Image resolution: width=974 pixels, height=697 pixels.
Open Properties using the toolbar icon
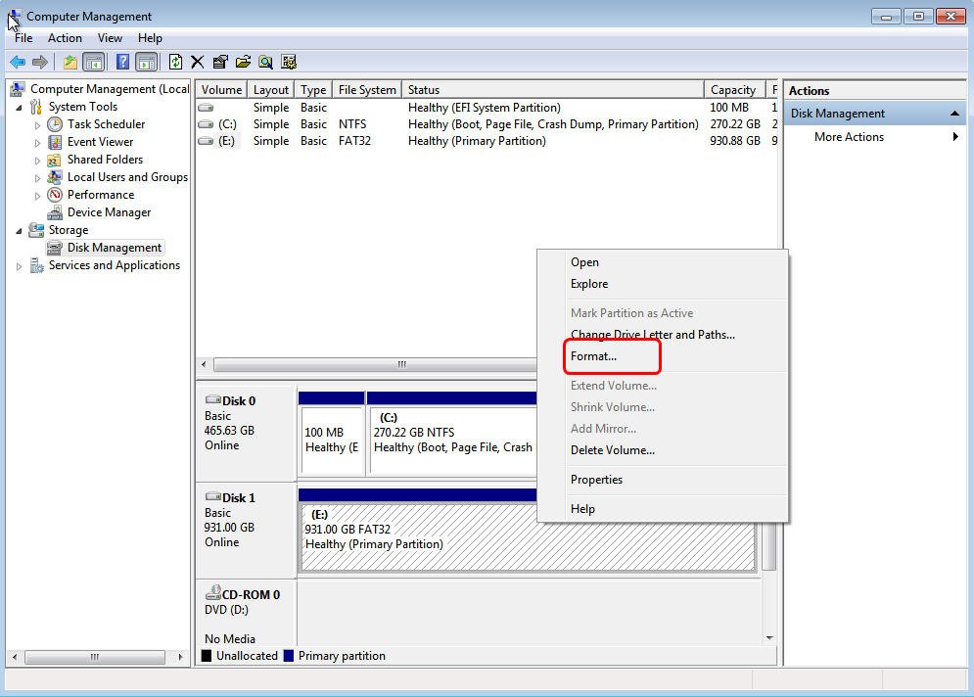click(221, 61)
